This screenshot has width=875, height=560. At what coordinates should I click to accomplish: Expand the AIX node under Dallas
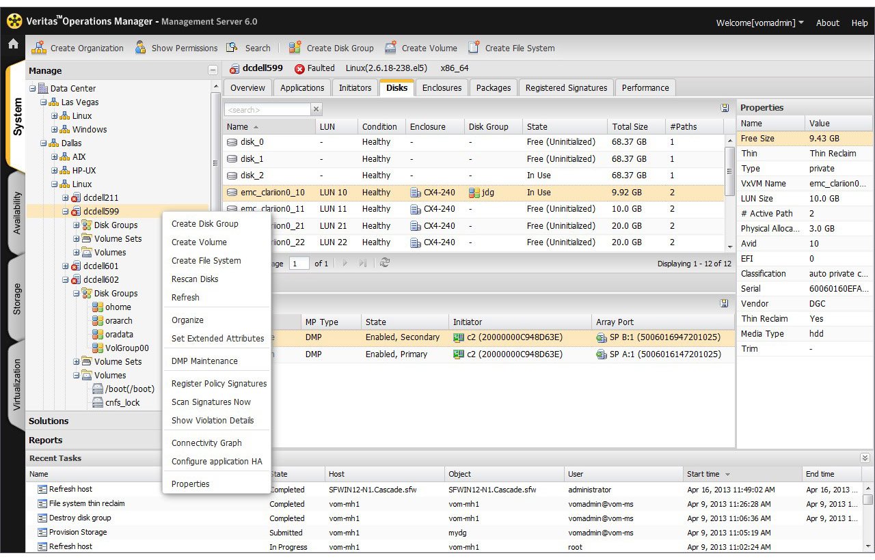(55, 157)
